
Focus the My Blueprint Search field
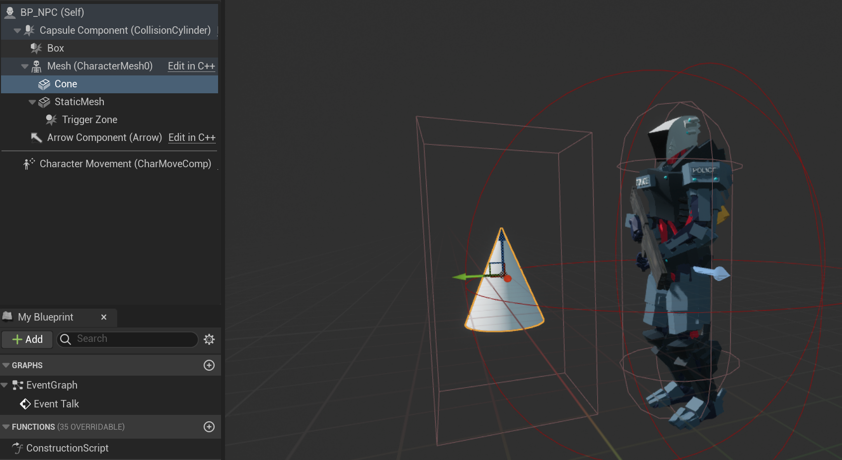click(128, 339)
